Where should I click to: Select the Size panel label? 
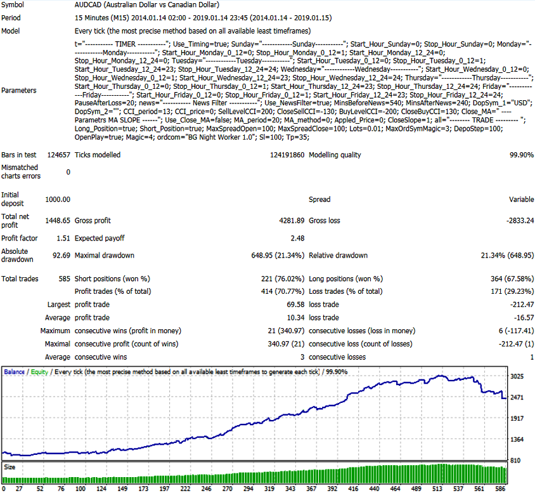[x=10, y=467]
